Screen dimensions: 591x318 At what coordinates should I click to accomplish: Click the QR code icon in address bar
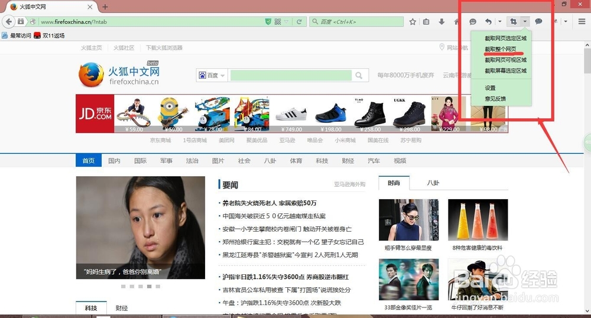[278, 22]
